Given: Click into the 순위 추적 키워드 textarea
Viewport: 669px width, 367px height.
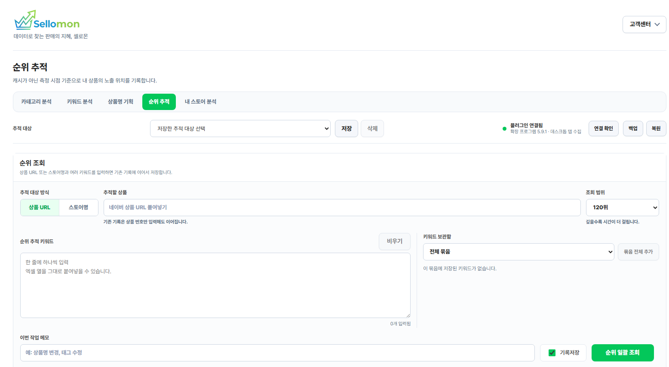Looking at the screenshot, I should click(215, 285).
